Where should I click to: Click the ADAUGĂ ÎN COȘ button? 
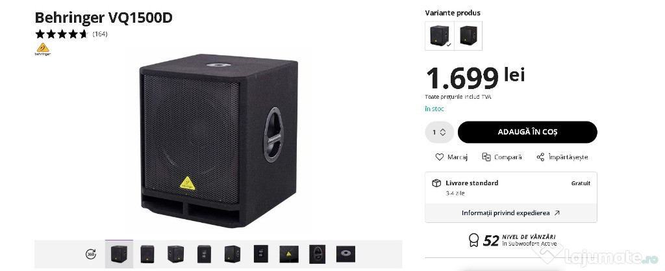pyautogui.click(x=527, y=133)
